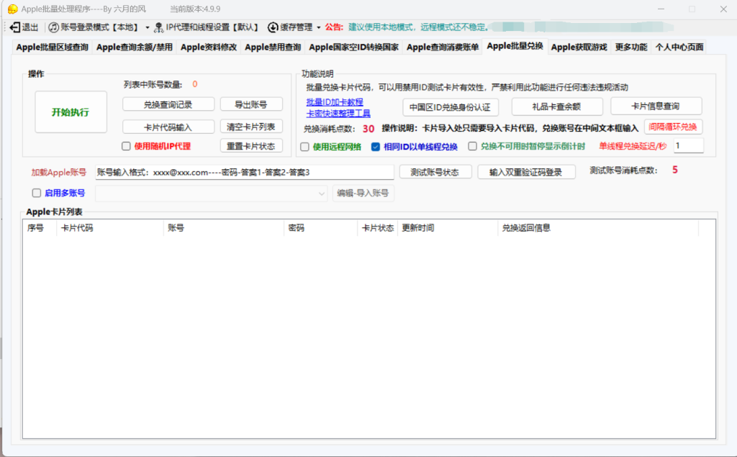Open the multi-account combo box next to 启用多账号
737x457 pixels.
pos(322,193)
